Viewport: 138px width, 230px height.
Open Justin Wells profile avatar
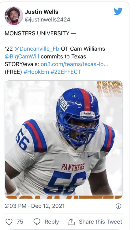pos(14,16)
